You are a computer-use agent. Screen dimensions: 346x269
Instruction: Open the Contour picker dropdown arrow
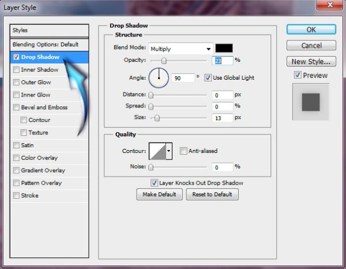pyautogui.click(x=169, y=151)
